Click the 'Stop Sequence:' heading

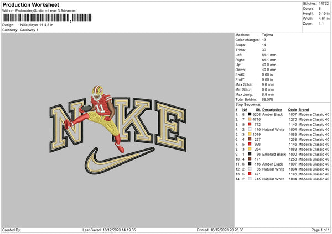(x=248, y=104)
